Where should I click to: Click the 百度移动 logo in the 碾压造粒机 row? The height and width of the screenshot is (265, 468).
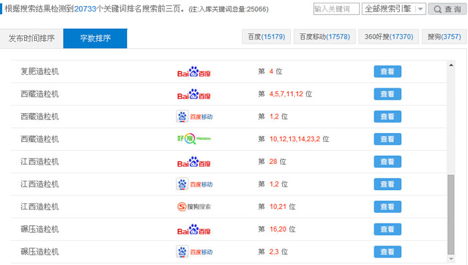(194, 252)
